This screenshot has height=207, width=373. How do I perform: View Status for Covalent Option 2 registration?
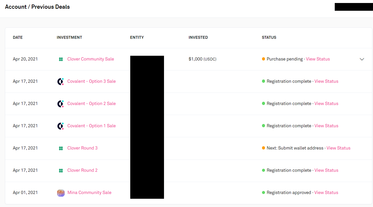point(326,103)
